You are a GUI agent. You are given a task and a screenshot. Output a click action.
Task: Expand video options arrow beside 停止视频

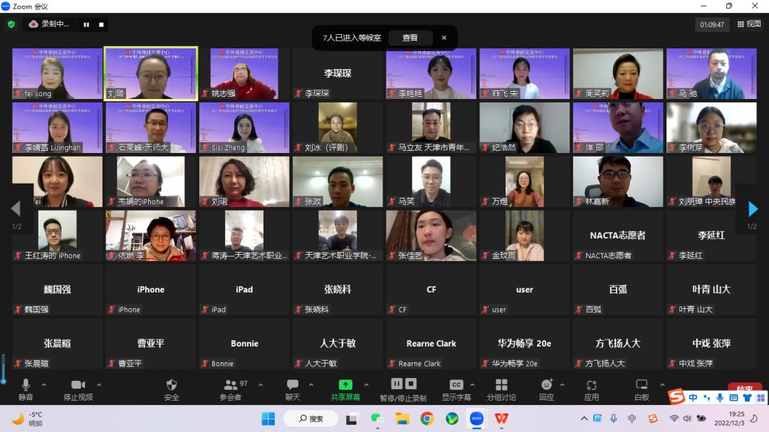point(99,385)
